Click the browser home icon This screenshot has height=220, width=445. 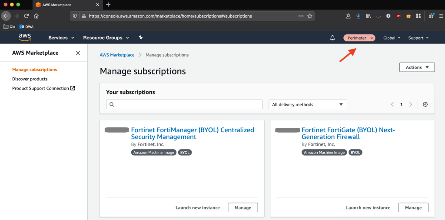click(37, 16)
